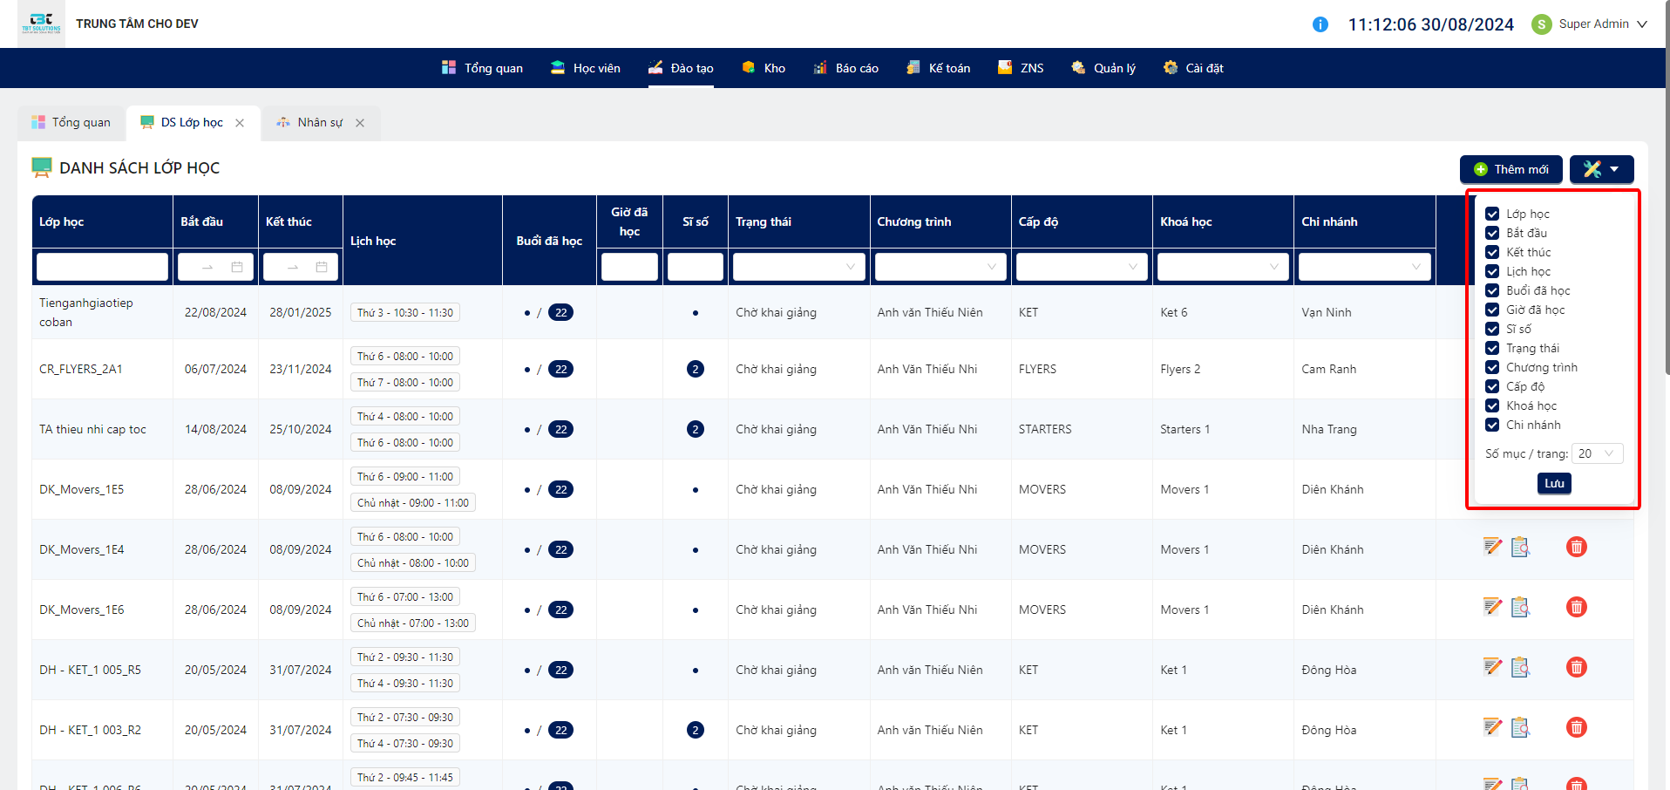This screenshot has height=790, width=1670.
Task: Close the Nhân sự tab
Action: tap(360, 123)
